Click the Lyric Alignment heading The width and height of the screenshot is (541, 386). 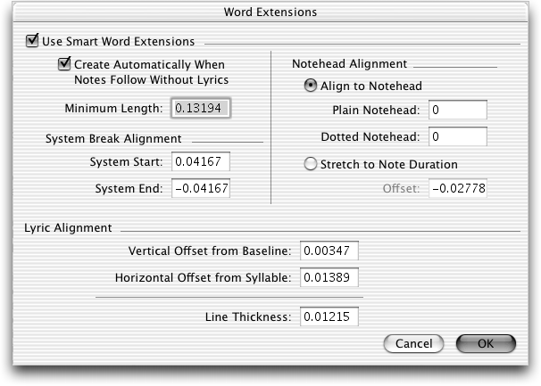(x=68, y=228)
